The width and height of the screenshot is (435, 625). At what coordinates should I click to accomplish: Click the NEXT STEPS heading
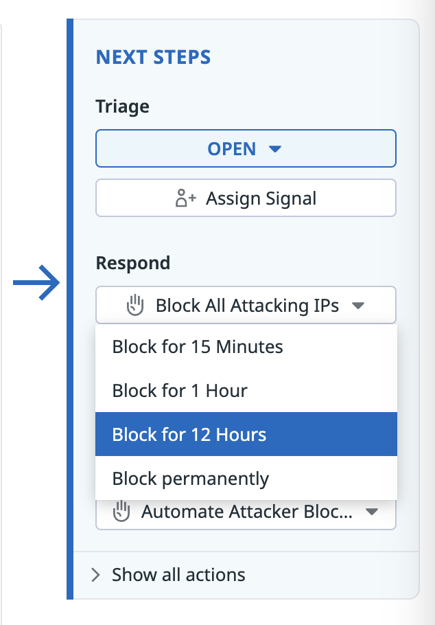[153, 57]
